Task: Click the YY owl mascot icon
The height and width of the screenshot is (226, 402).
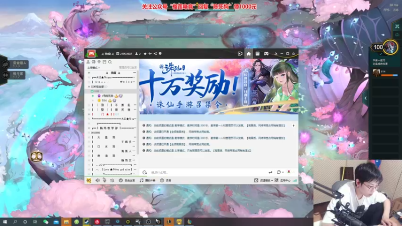Action: [x=89, y=180]
